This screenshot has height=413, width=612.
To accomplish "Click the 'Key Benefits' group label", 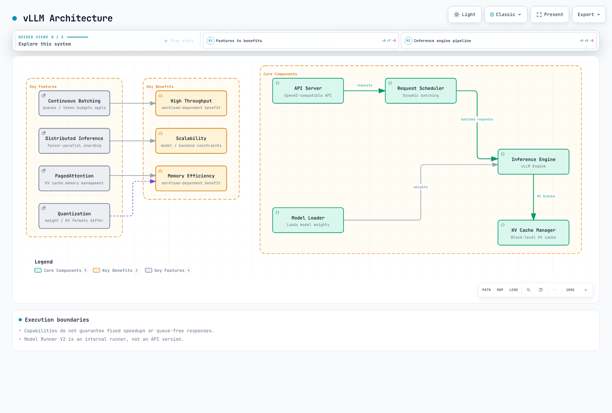I will click(x=160, y=87).
